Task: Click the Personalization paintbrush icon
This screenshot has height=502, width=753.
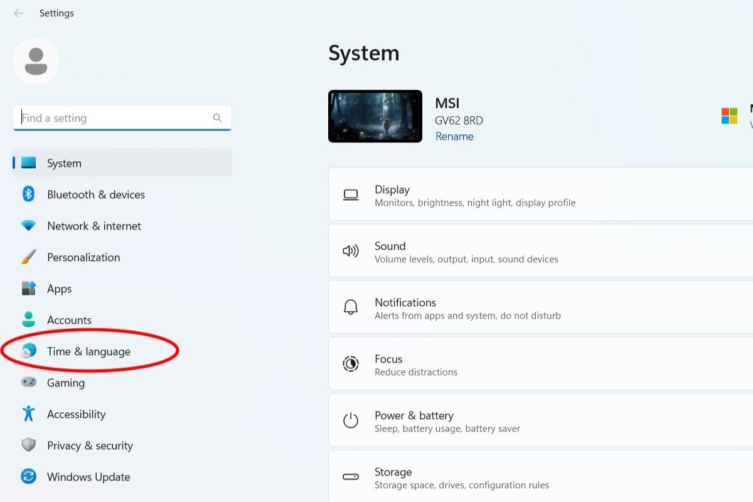Action: point(28,257)
